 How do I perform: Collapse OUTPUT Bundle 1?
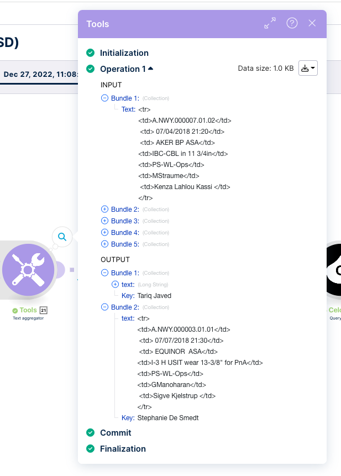coord(104,273)
